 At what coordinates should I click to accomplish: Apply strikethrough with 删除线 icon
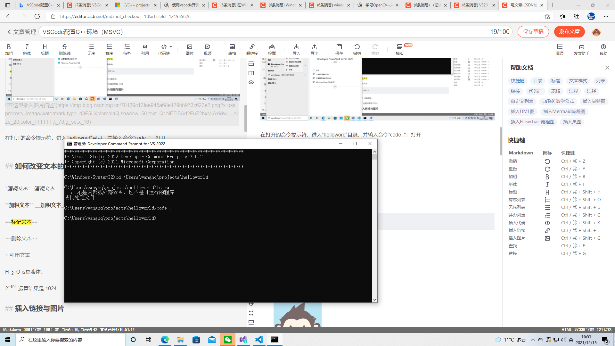coord(65,49)
